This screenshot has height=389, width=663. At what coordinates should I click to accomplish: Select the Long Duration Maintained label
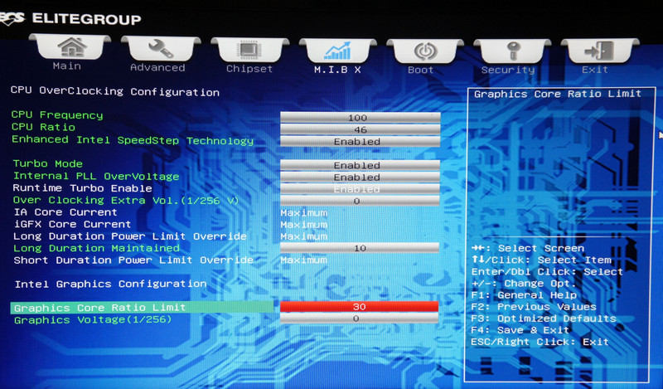tap(96, 248)
